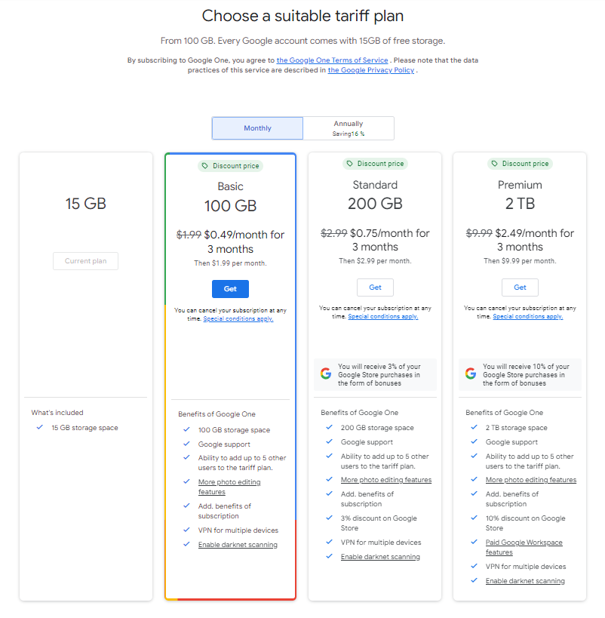This screenshot has height=618, width=605.
Task: Click the Premium plan discount price tag icon
Action: coord(494,164)
